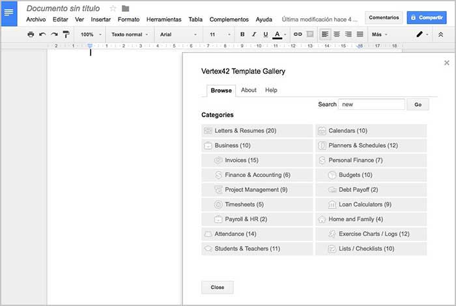The height and width of the screenshot is (306, 456).
Task: Toggle Italic formatting
Action: point(254,35)
